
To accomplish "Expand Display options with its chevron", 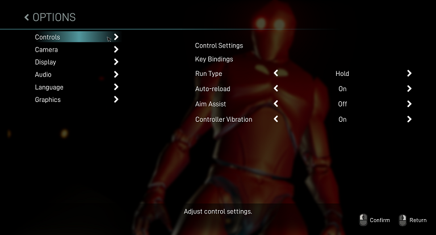I will point(116,62).
